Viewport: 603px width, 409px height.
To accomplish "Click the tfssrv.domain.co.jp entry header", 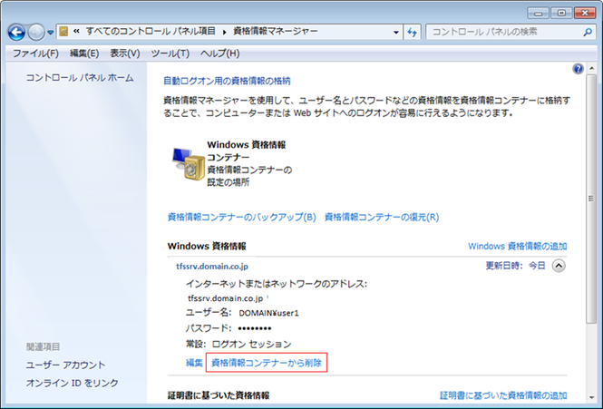I will tap(212, 266).
